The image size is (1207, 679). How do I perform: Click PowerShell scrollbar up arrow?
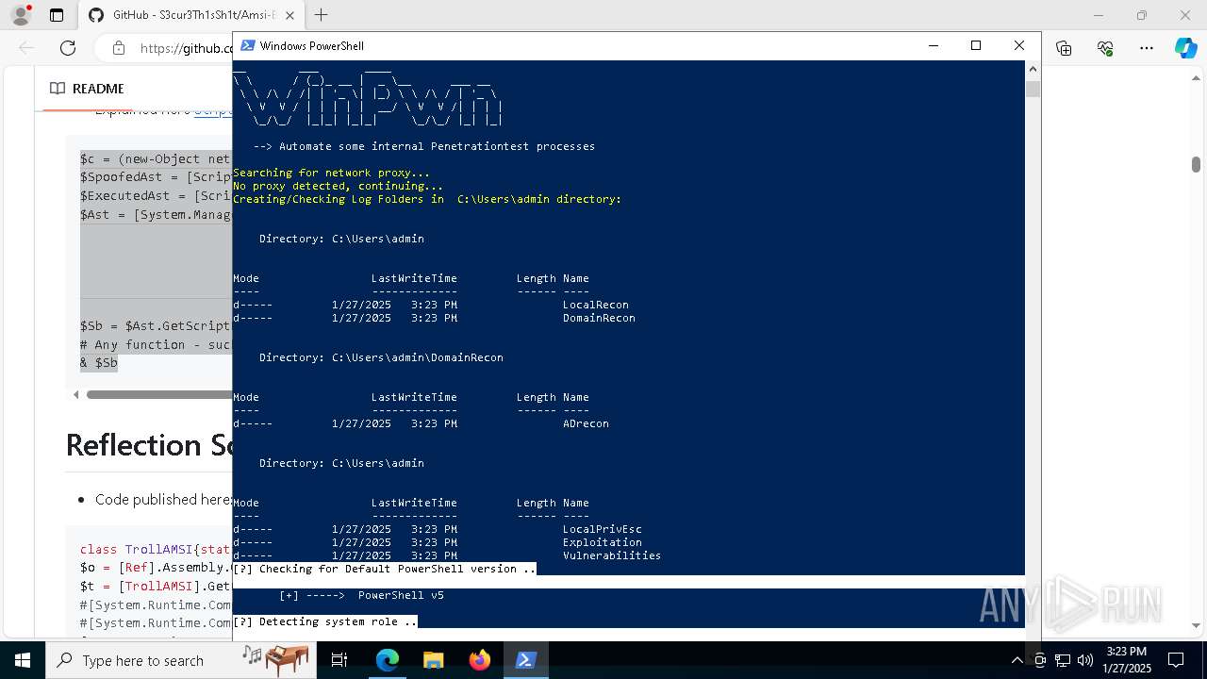click(1033, 69)
